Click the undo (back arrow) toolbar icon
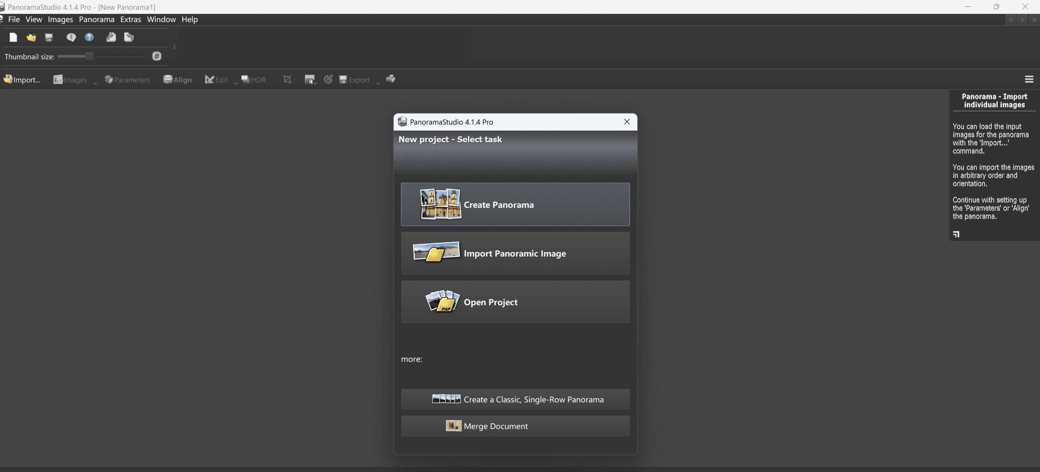The width and height of the screenshot is (1040, 472). click(129, 38)
